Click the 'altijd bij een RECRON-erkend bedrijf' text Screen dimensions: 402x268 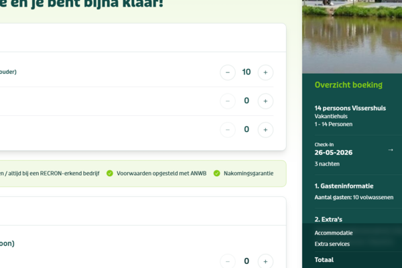(x=54, y=174)
